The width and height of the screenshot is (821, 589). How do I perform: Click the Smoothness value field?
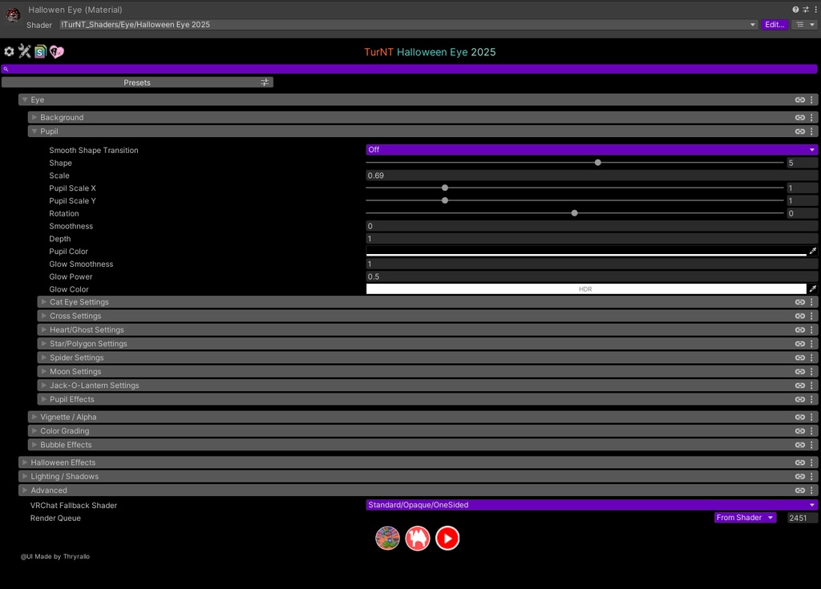tap(592, 226)
